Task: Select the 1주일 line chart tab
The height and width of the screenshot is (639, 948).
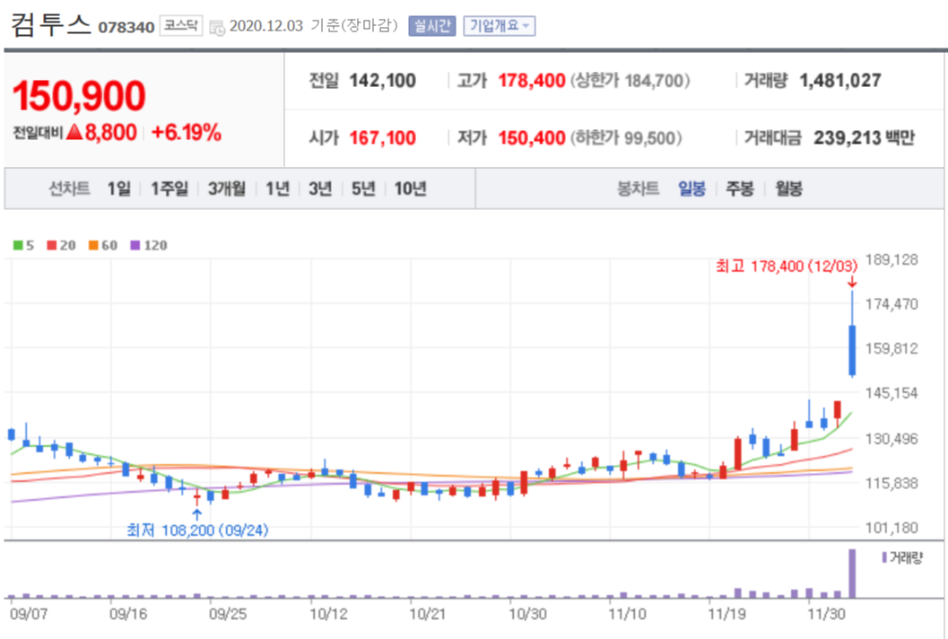Action: pos(170,188)
